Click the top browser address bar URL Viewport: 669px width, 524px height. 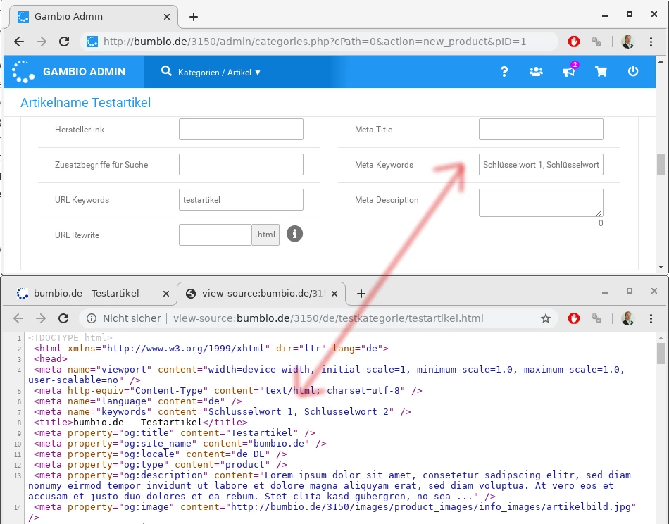click(315, 42)
